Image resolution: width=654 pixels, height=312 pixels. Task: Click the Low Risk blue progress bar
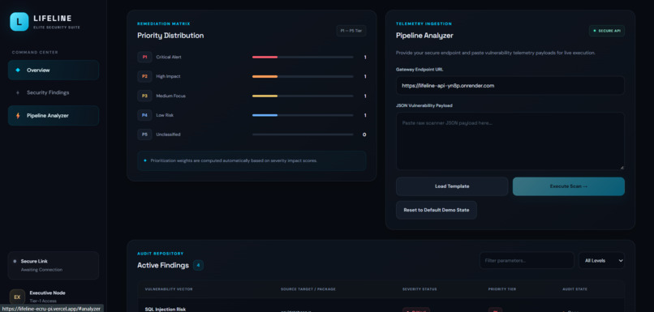pyautogui.click(x=265, y=115)
